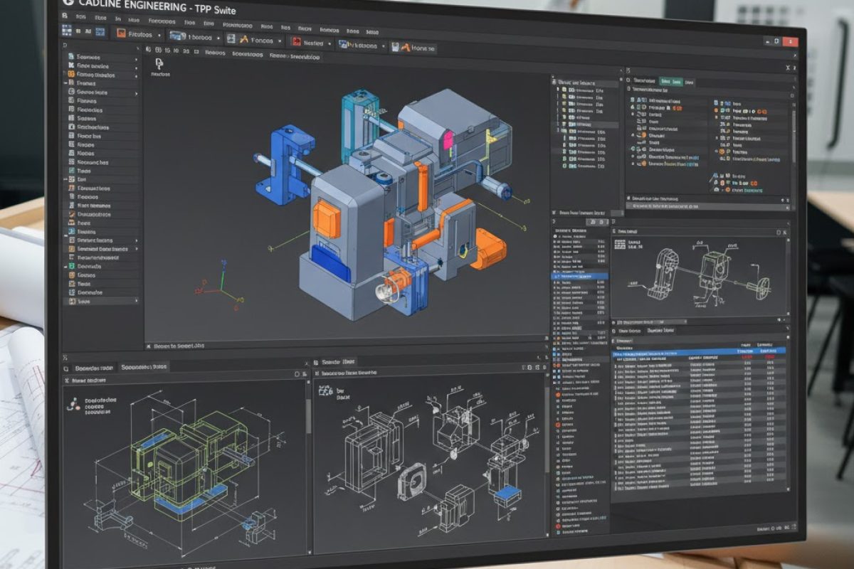Click the maximize icon of the bottom-left drawing panel
The height and width of the screenshot is (569, 854).
tap(298, 373)
